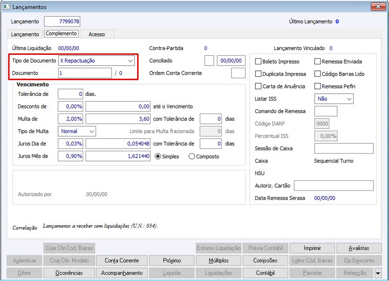Toggle Código Barras Lido checkbox
The height and width of the screenshot is (281, 389).
(317, 74)
